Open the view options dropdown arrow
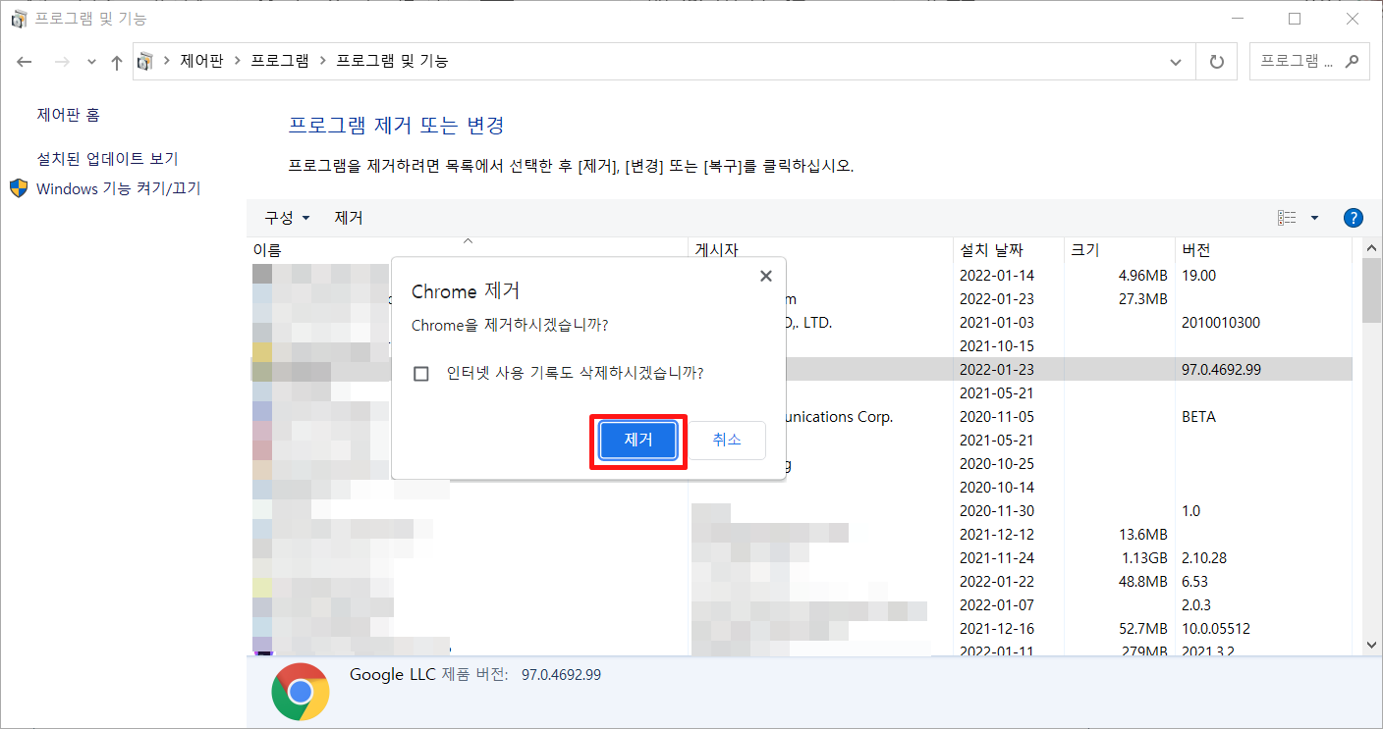Image resolution: width=1383 pixels, height=729 pixels. point(1314,218)
